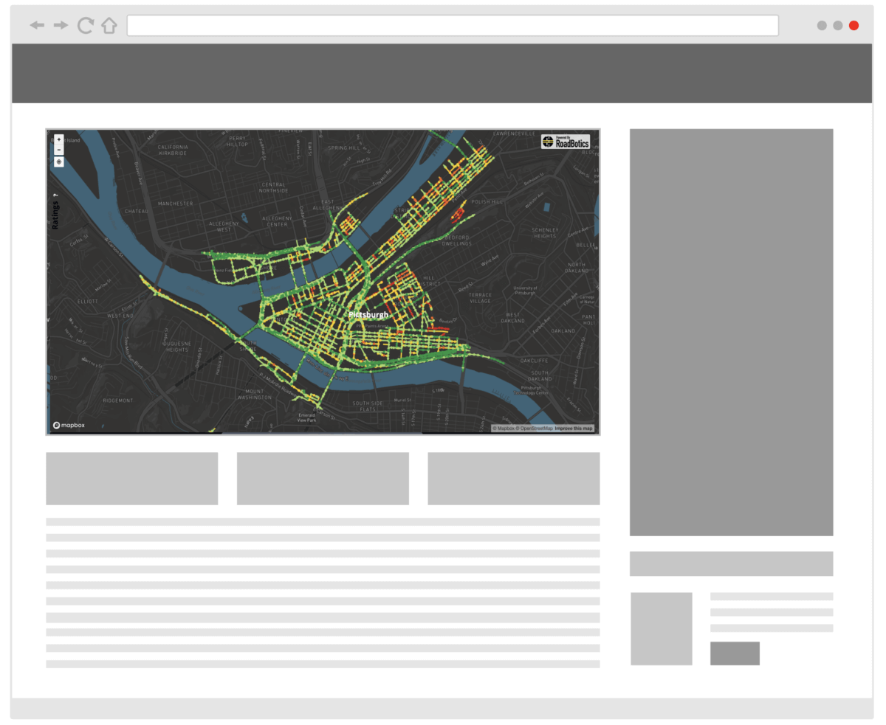886x725 pixels.
Task: Open the browser home icon
Action: [109, 25]
